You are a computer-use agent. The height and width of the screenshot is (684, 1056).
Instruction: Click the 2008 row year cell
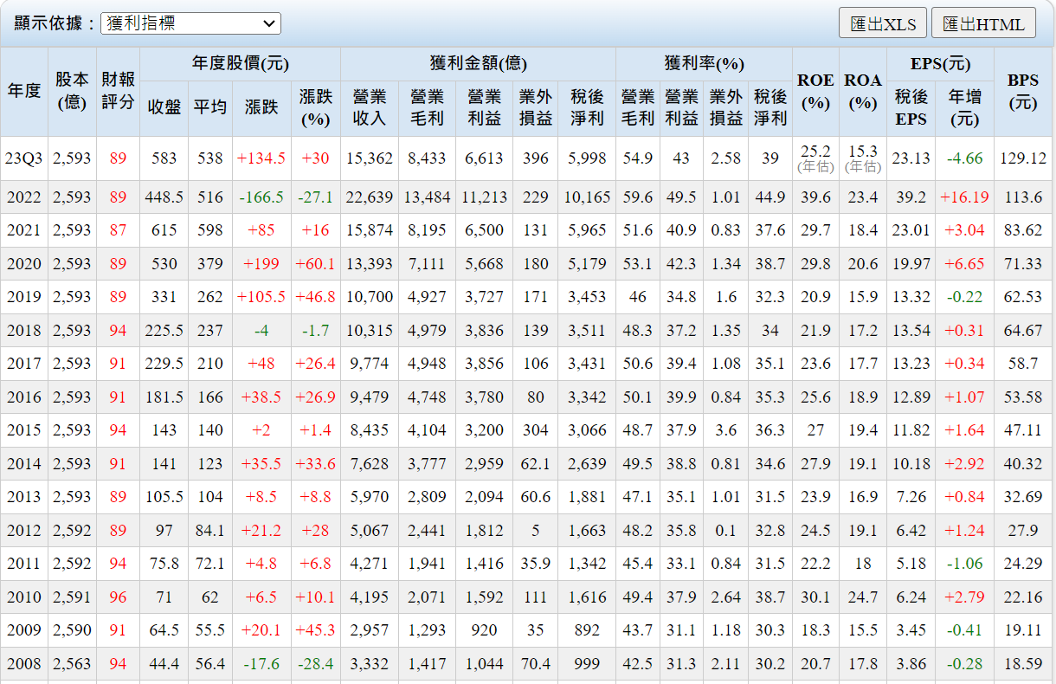[24, 664]
